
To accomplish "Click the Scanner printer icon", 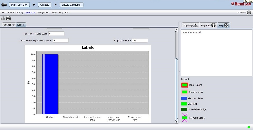I will [249, 12].
